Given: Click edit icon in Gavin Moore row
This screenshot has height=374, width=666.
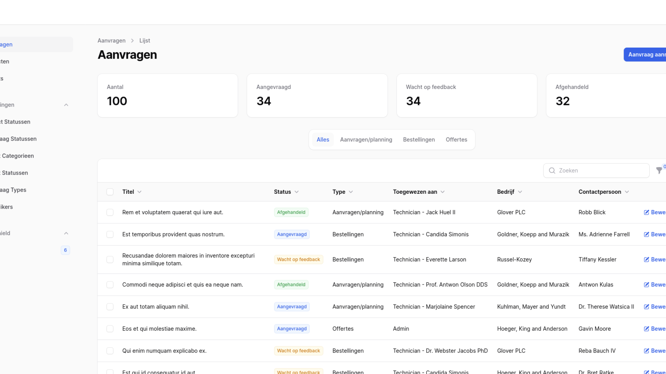Looking at the screenshot, I should [647, 329].
